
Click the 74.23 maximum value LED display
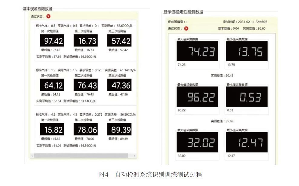click(x=197, y=51)
